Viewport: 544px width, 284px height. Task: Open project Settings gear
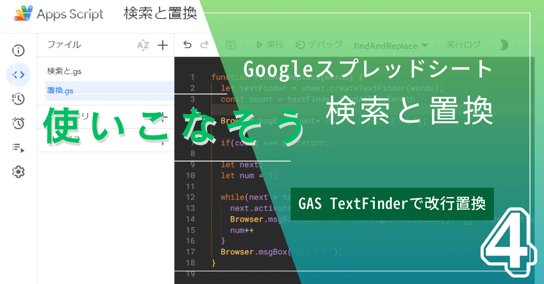click(x=19, y=172)
